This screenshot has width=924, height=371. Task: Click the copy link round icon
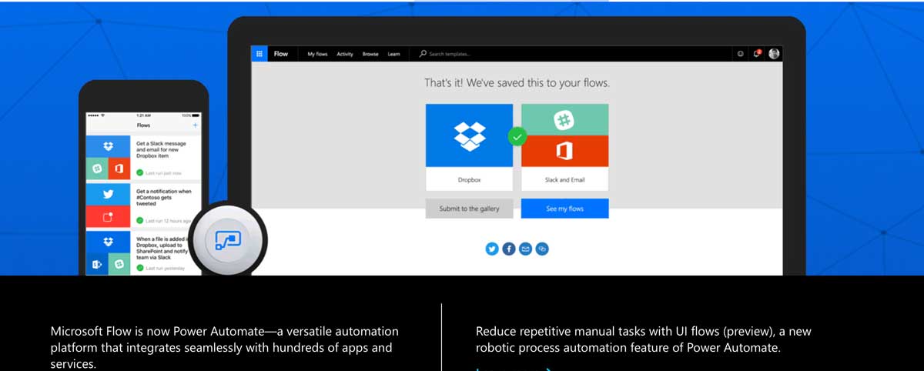point(543,249)
